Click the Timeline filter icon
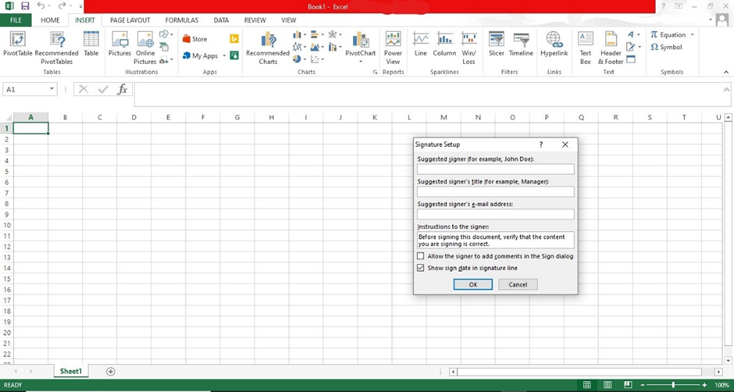 [x=521, y=43]
